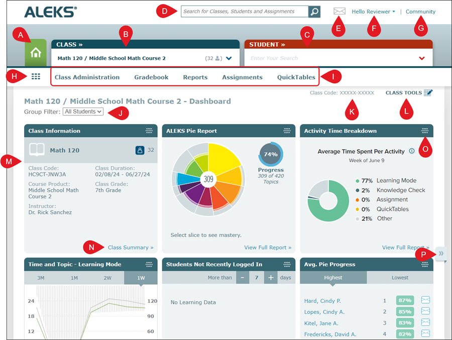The width and height of the screenshot is (452, 340).
Task: Click the search magnifier button
Action: point(314,12)
